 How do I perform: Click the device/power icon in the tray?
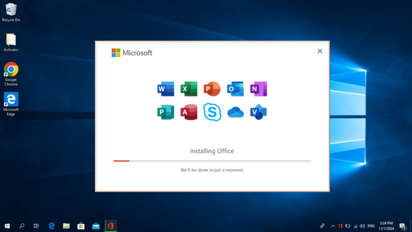348,226
